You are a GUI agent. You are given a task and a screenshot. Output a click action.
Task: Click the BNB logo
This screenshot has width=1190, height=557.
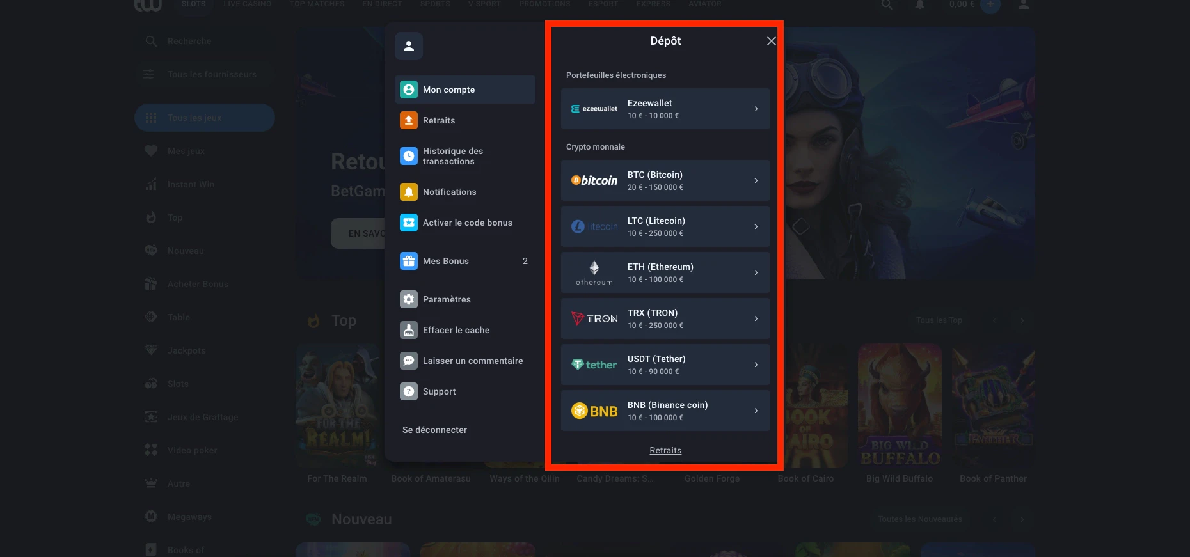[594, 411]
